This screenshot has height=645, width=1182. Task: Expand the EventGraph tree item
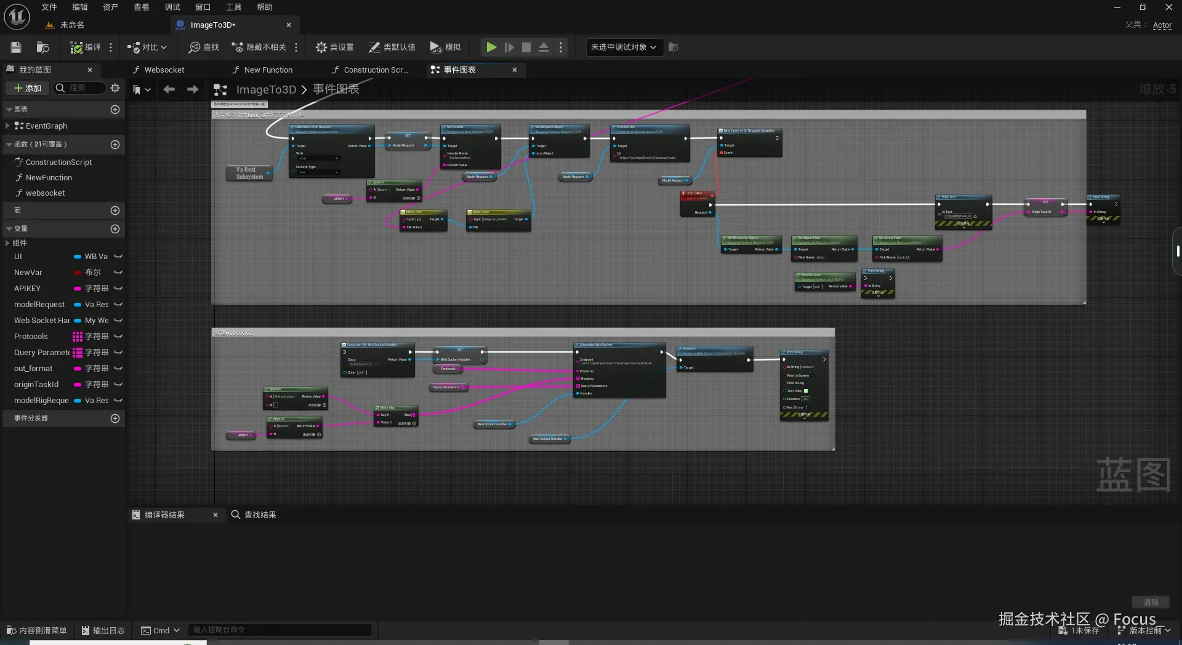click(x=7, y=126)
